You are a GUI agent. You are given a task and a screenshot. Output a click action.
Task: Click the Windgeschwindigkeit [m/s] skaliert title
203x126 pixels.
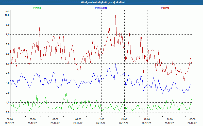(x=103, y=2)
